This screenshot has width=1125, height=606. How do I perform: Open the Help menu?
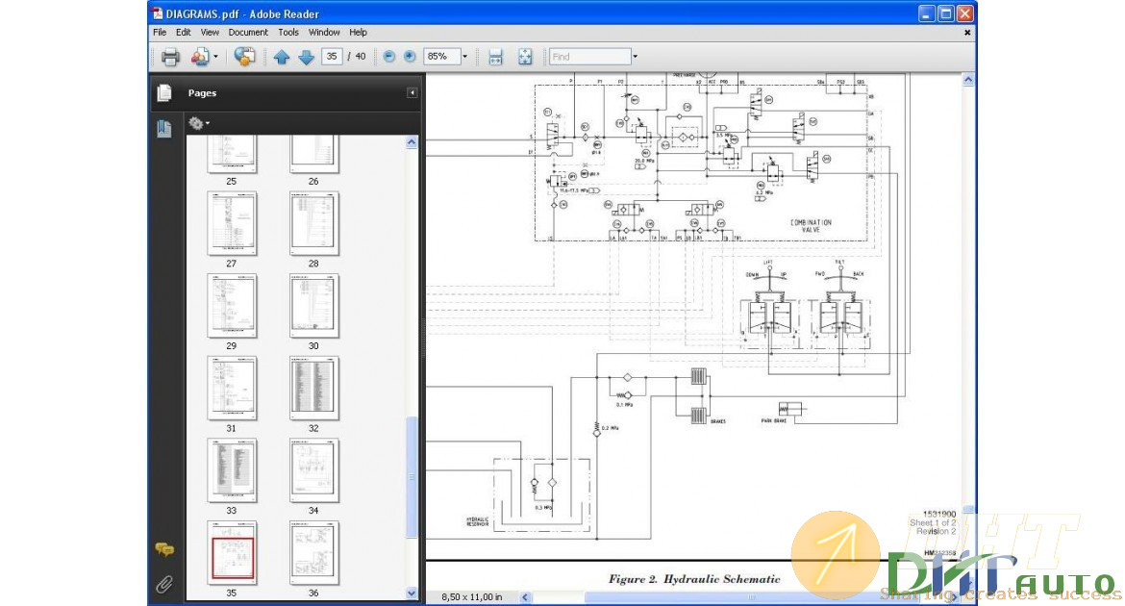358,33
